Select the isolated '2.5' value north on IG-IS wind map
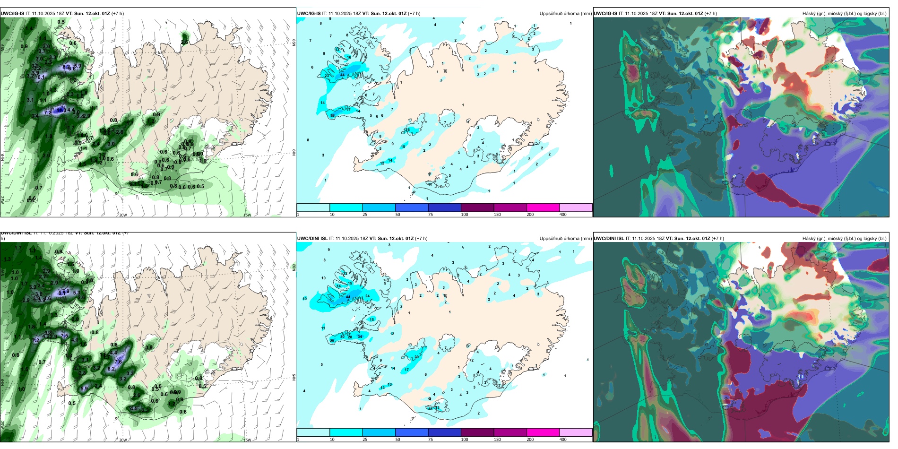 pos(184,42)
